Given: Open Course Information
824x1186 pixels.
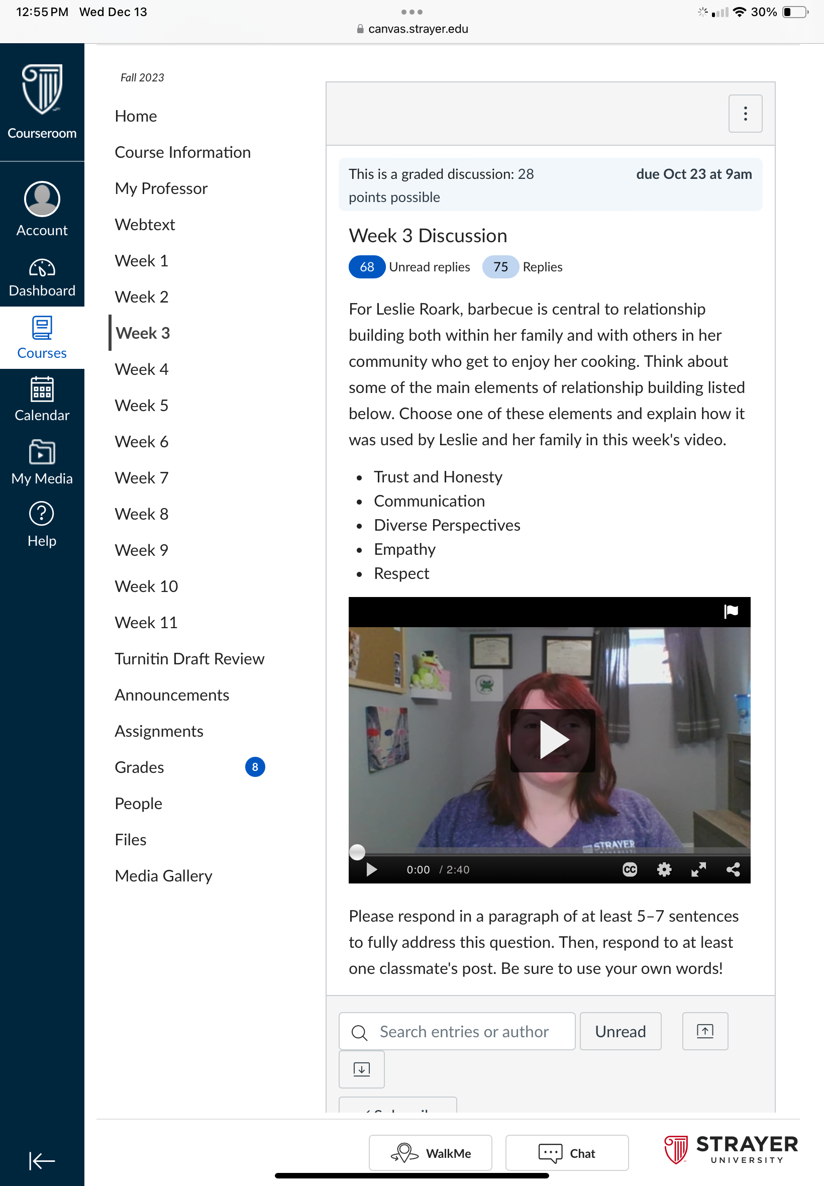Looking at the screenshot, I should coord(183,152).
